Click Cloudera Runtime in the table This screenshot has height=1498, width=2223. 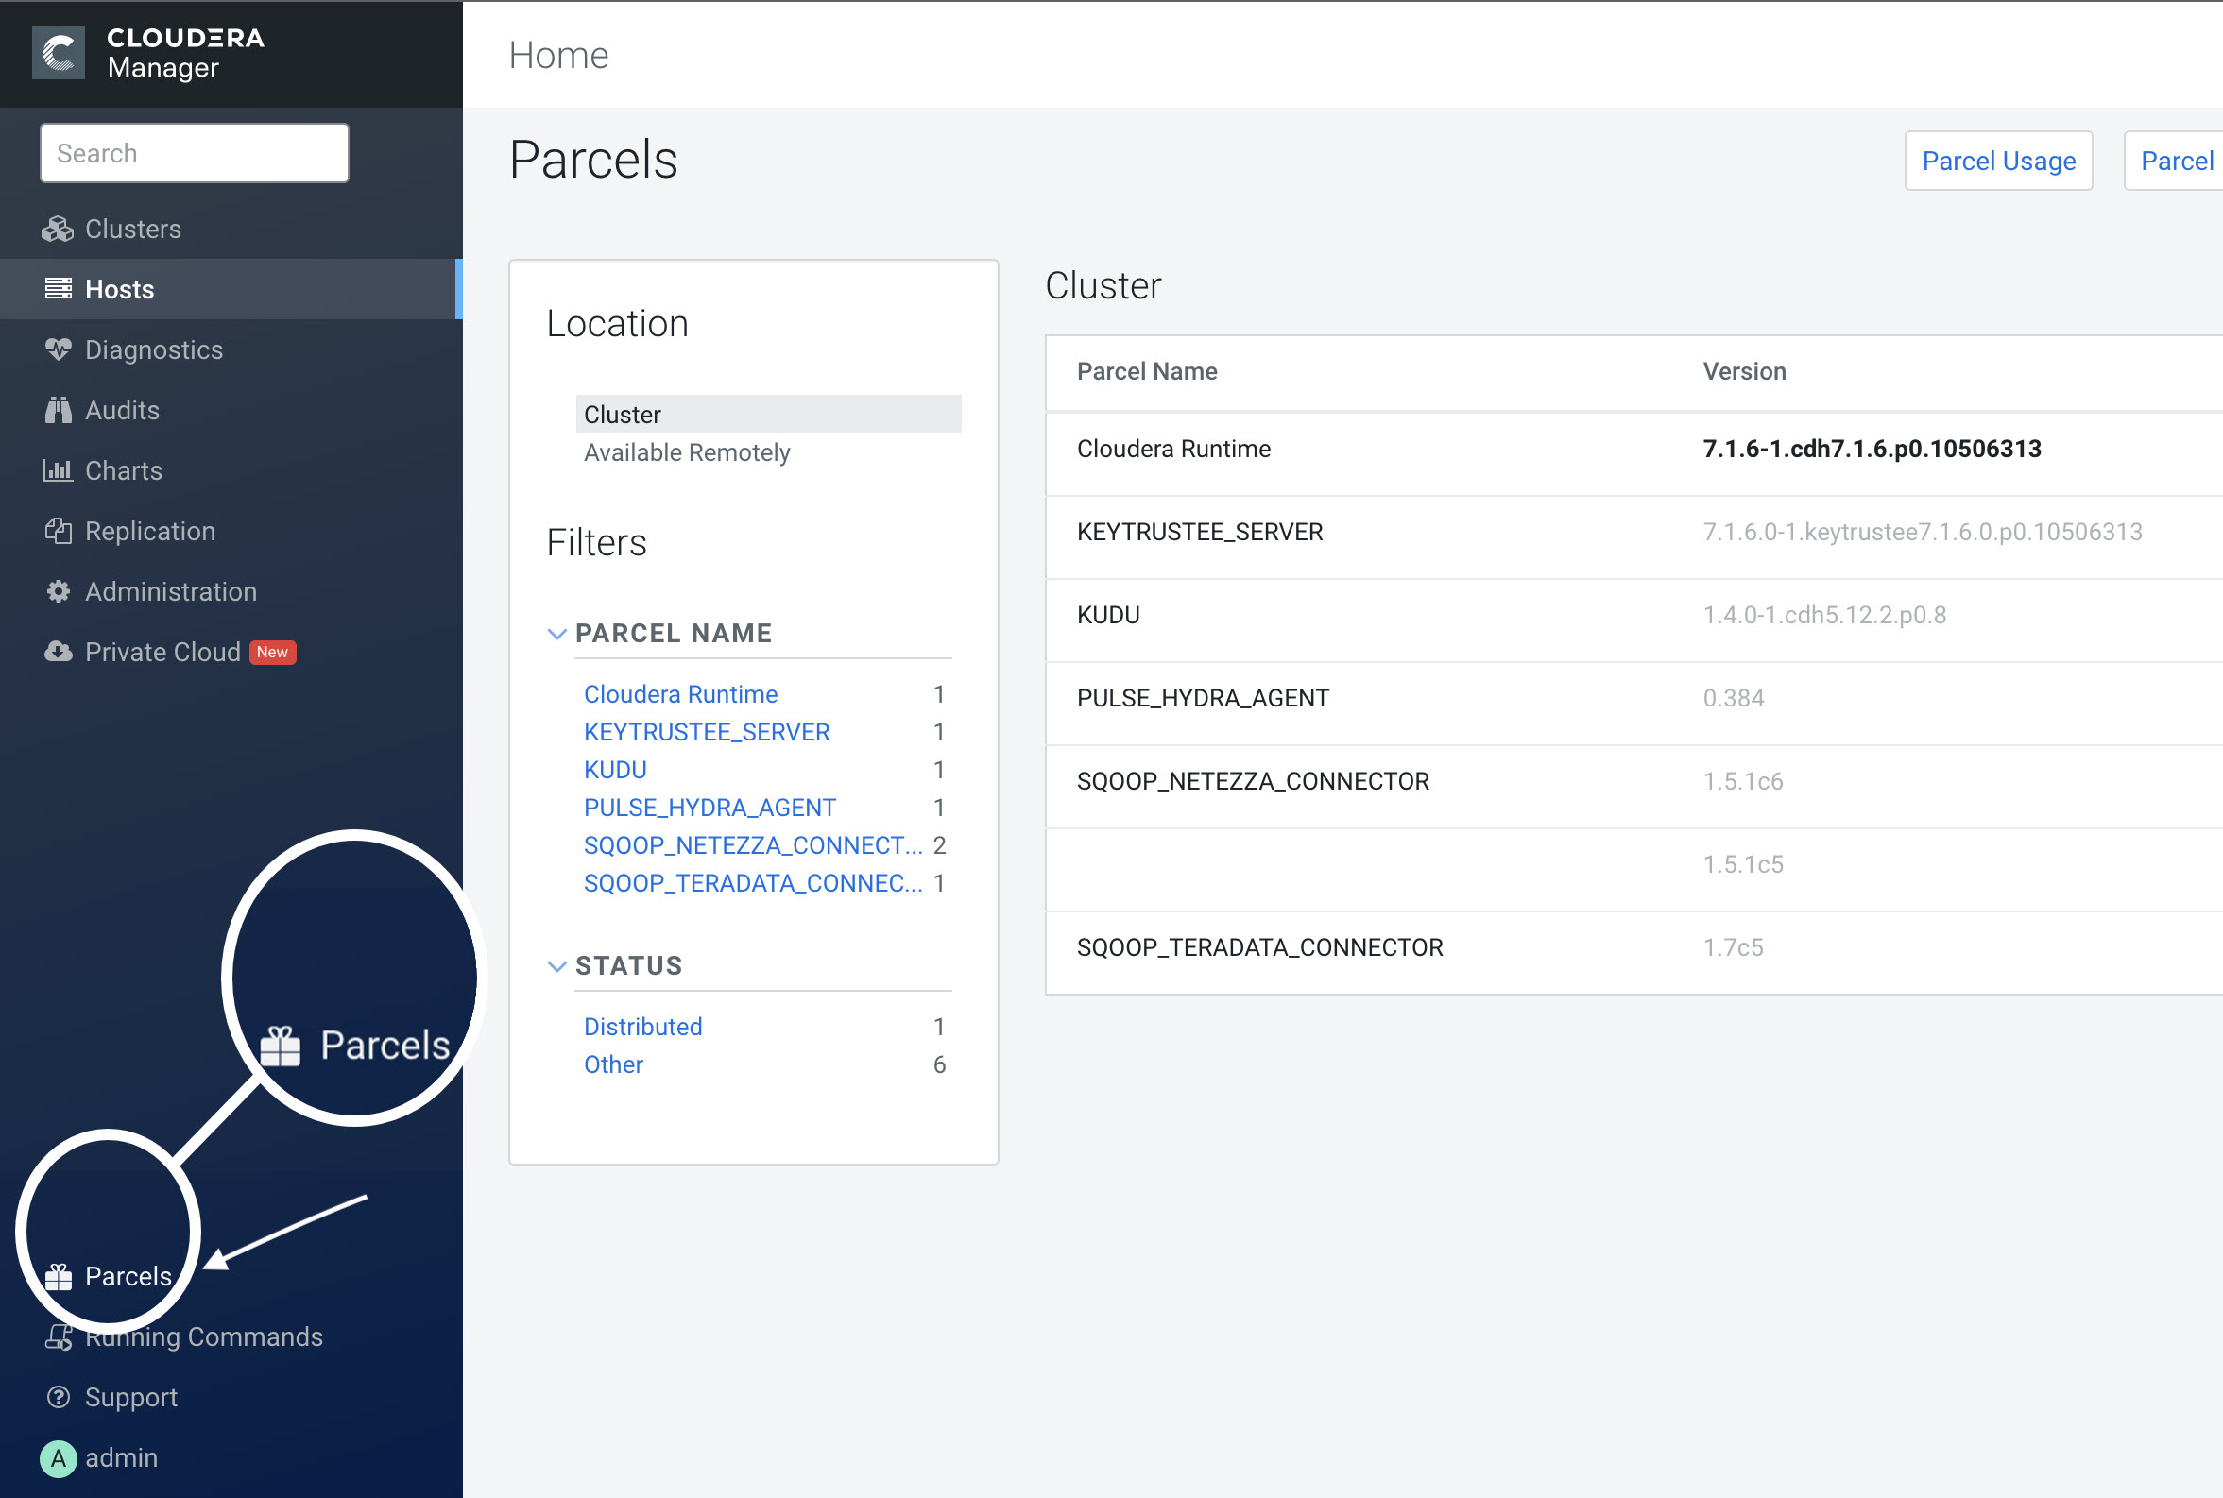pos(1173,448)
